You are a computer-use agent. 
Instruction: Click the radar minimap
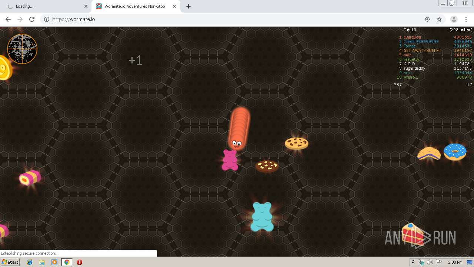point(22,49)
